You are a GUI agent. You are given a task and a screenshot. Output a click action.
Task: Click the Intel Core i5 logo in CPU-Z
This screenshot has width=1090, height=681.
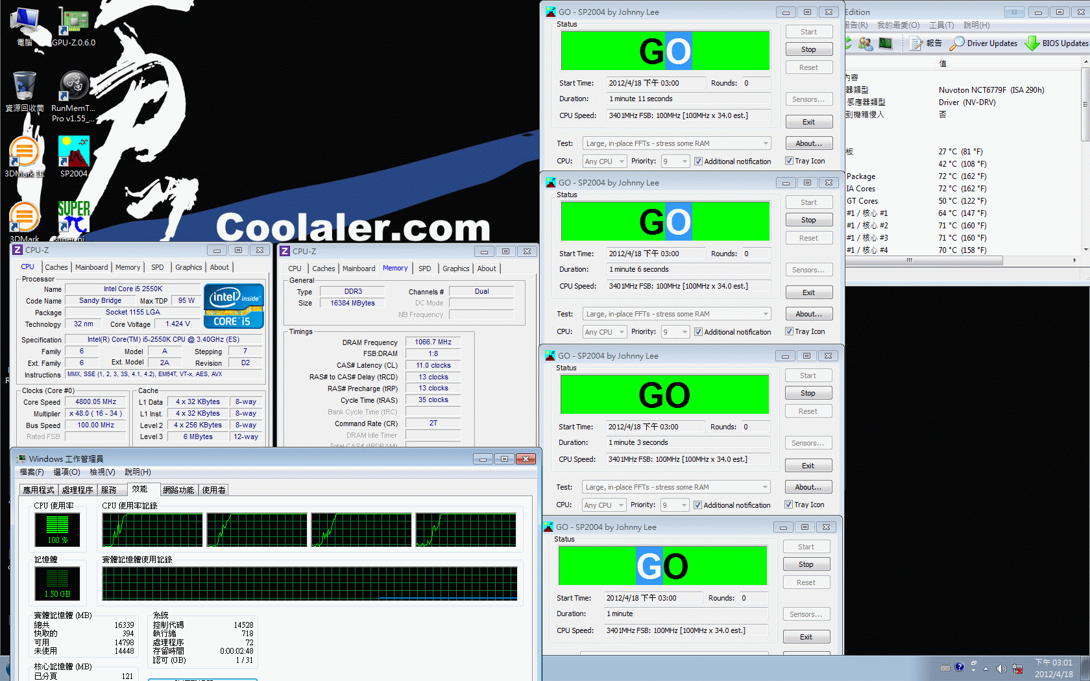point(234,305)
